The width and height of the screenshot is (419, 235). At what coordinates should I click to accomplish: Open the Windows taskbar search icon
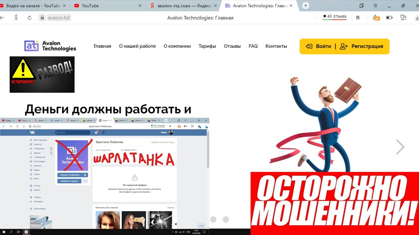click(11, 232)
